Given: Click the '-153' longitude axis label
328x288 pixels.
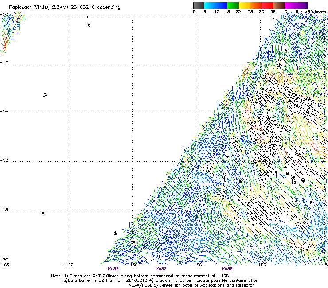Looking at the screenshot, I should point(261,265).
